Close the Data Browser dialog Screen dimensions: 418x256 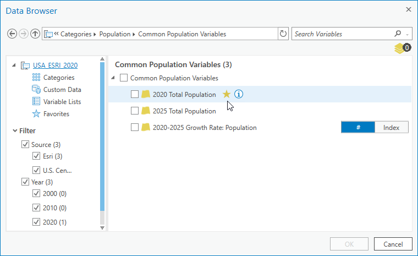pyautogui.click(x=409, y=9)
